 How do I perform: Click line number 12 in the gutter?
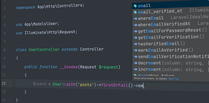pyautogui.click(x=4, y=83)
